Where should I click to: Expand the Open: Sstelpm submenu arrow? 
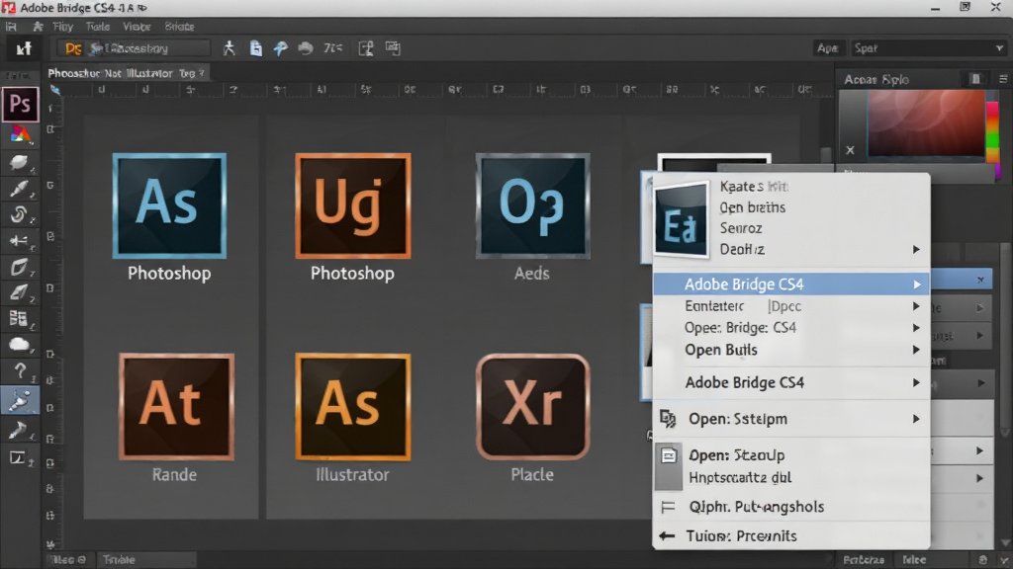916,419
